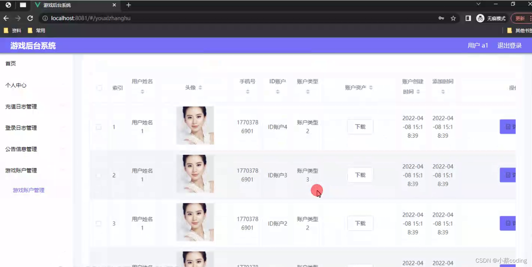Select 游戏账户管理 submenu item
Screen dimensions: 532x267
[29, 190]
